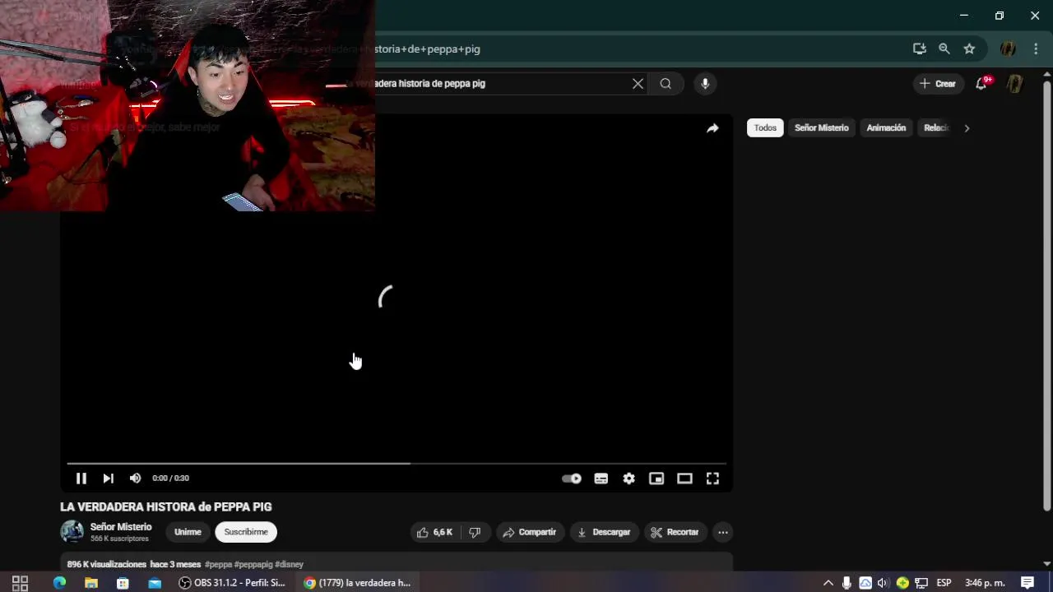Open the Recortar clip tool
The image size is (1053, 592).
[675, 532]
